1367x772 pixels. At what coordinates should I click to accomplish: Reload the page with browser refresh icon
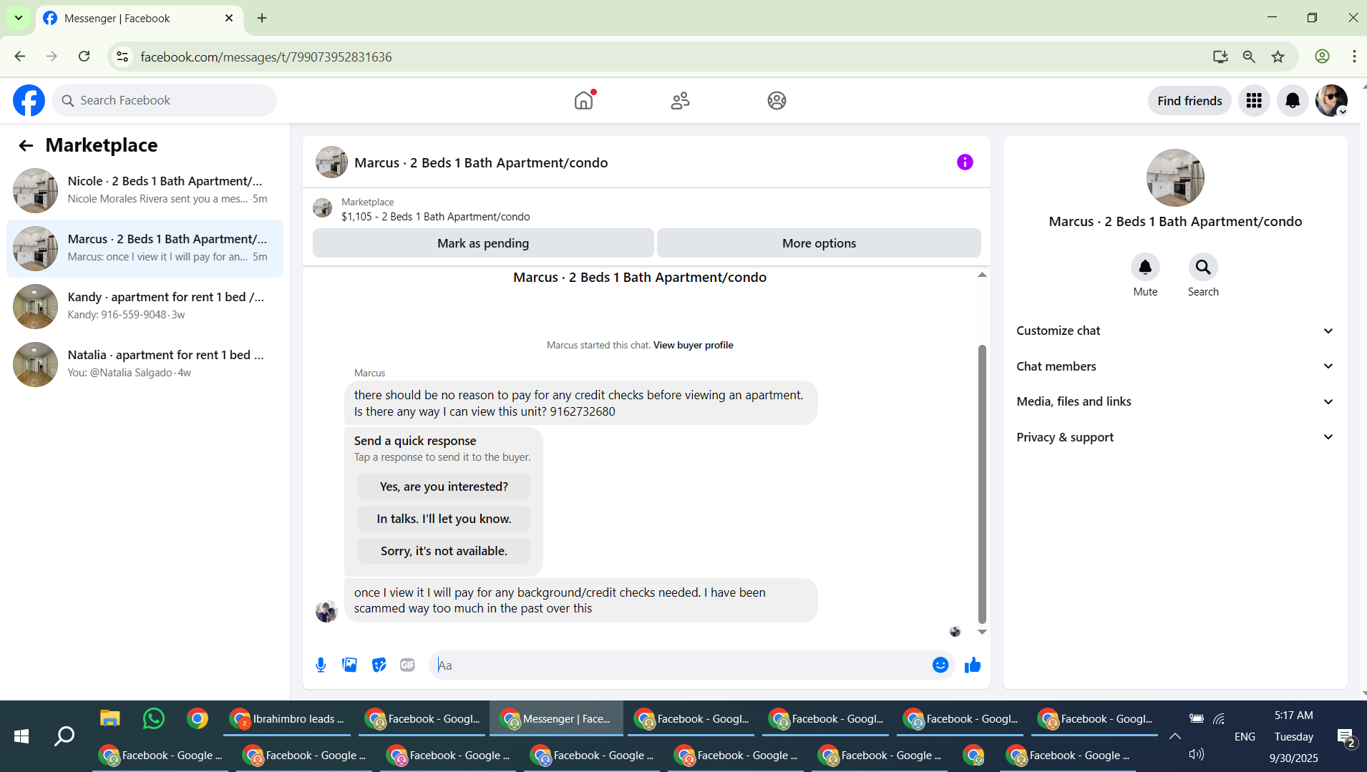click(x=84, y=57)
